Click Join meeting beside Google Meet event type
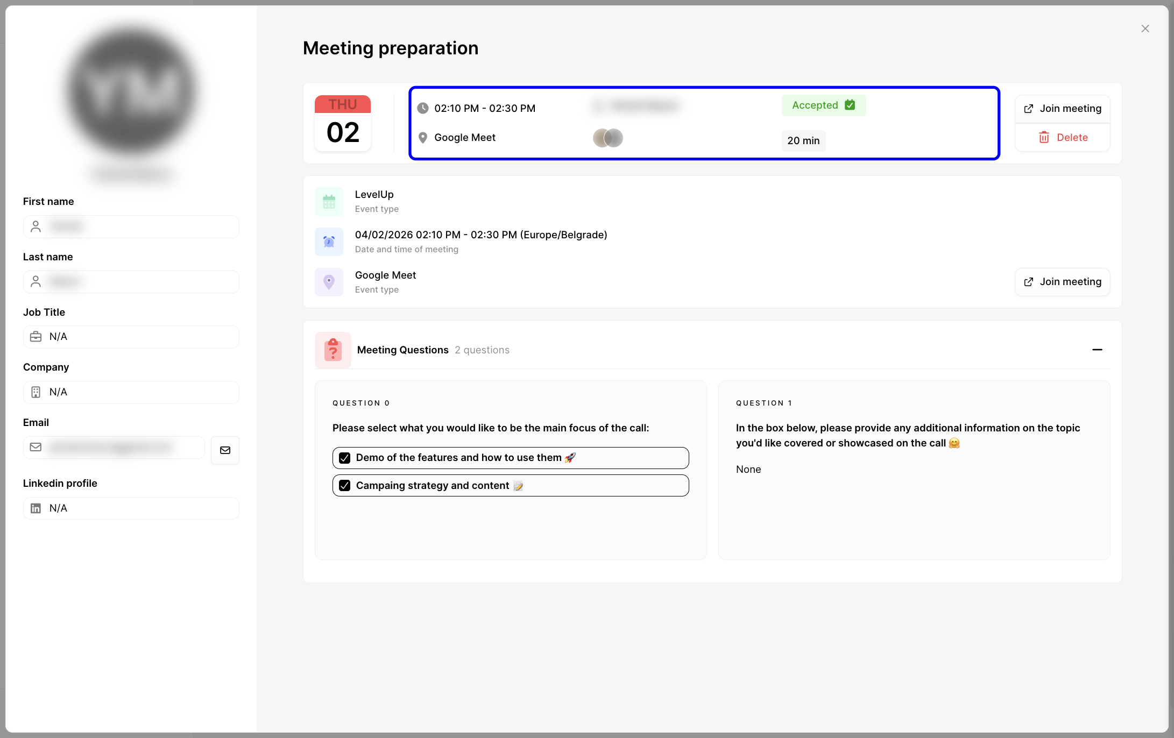Viewport: 1174px width, 738px height. click(1062, 281)
